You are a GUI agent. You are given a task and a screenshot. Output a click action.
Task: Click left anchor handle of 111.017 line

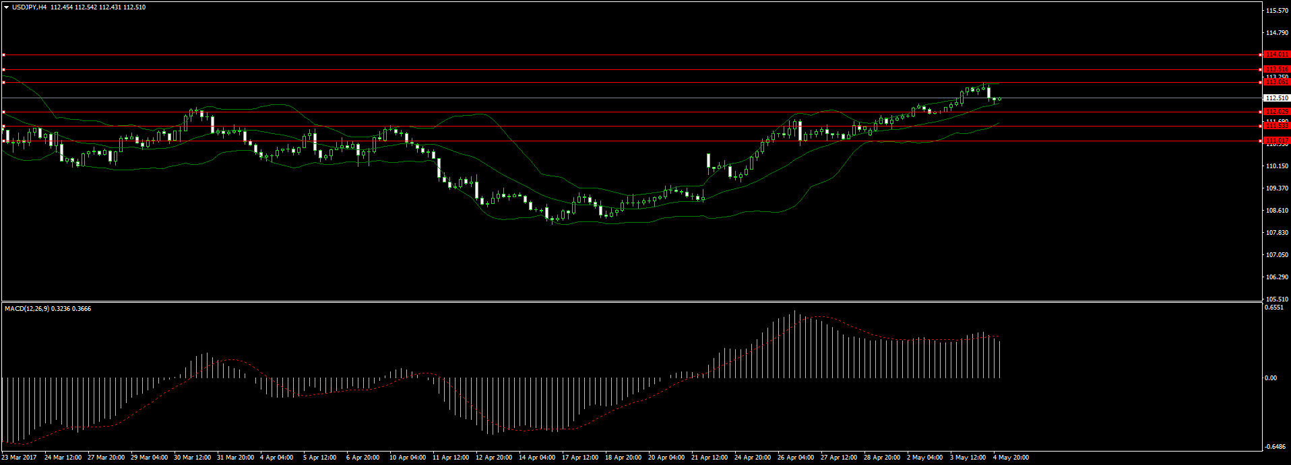point(3,141)
